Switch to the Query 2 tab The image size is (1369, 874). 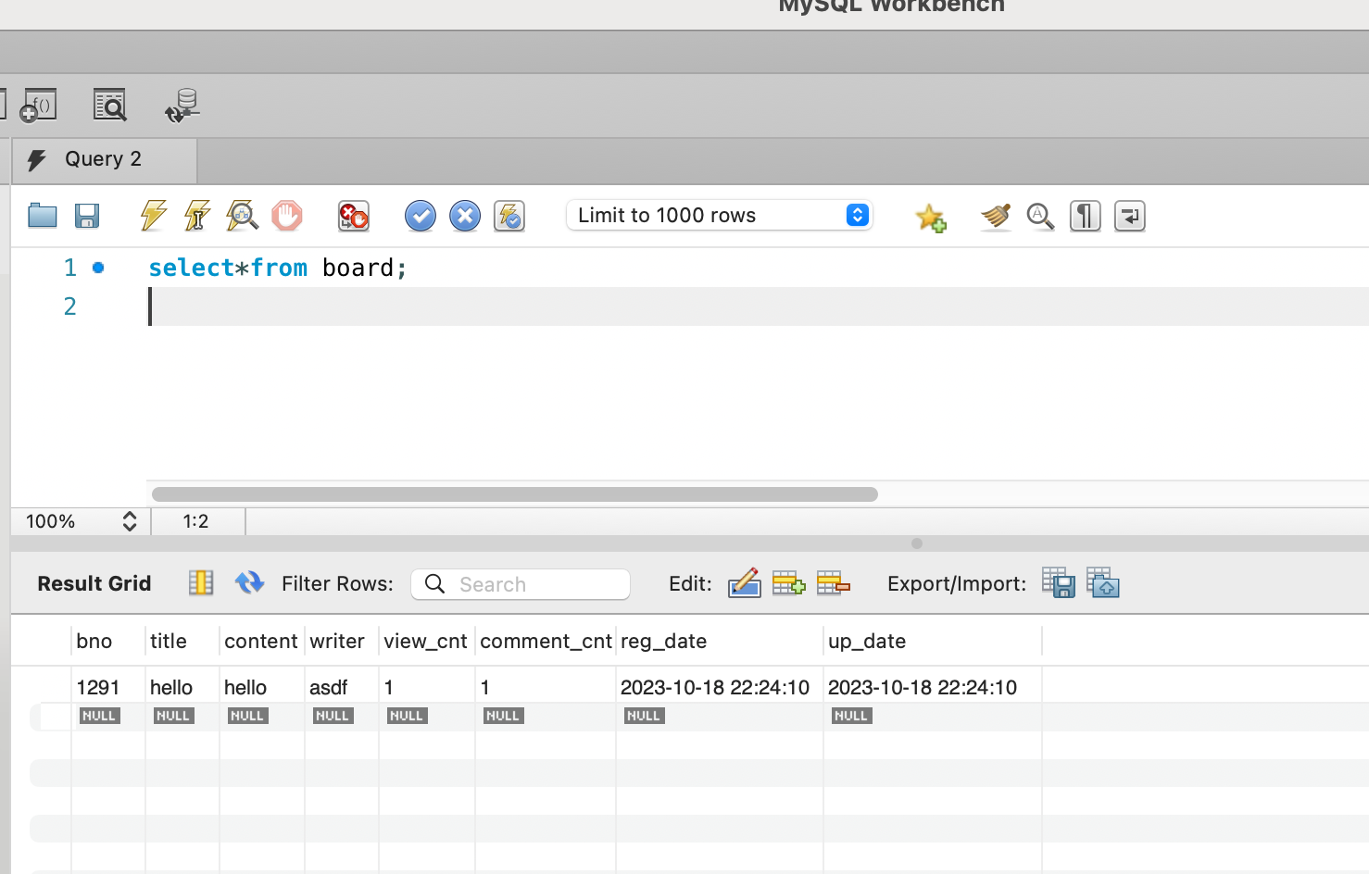[x=104, y=159]
